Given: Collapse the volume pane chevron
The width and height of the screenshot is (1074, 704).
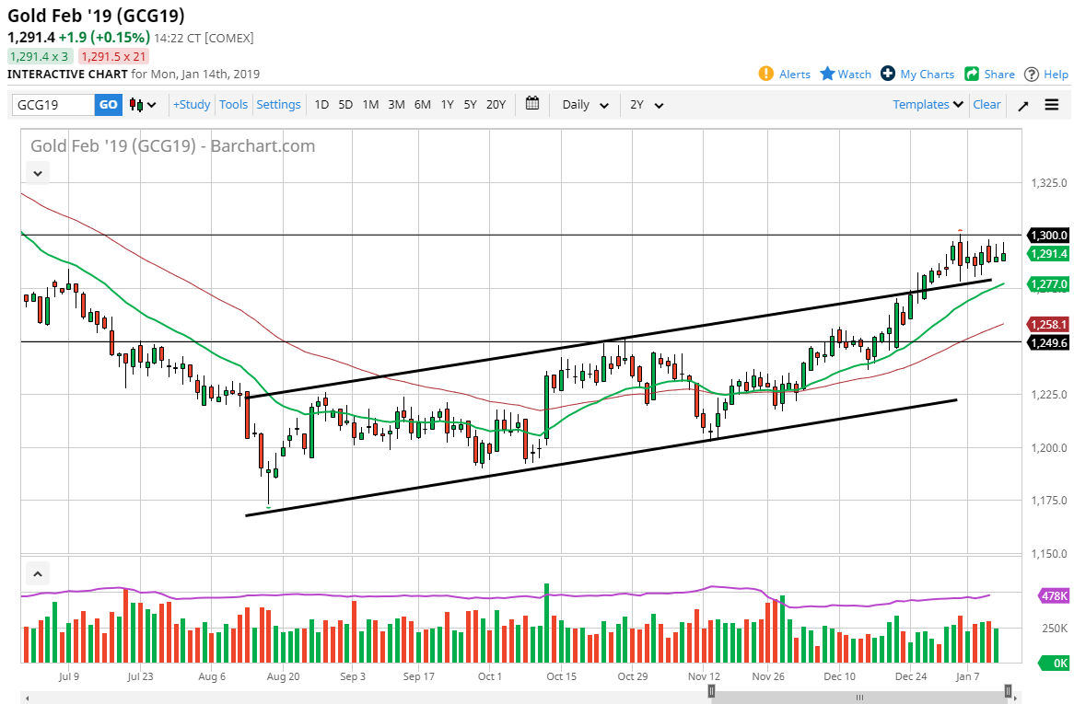Looking at the screenshot, I should (x=38, y=574).
